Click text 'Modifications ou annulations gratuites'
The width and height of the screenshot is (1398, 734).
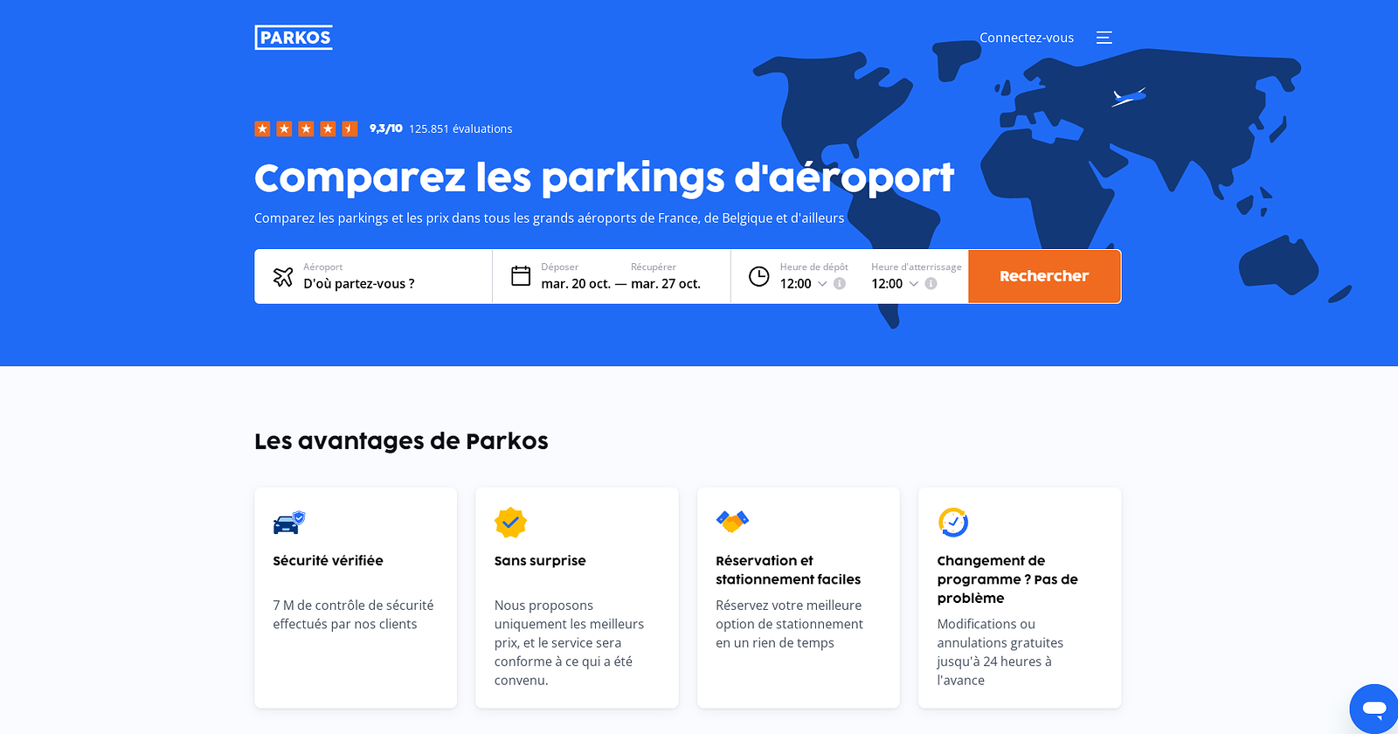pos(1000,634)
